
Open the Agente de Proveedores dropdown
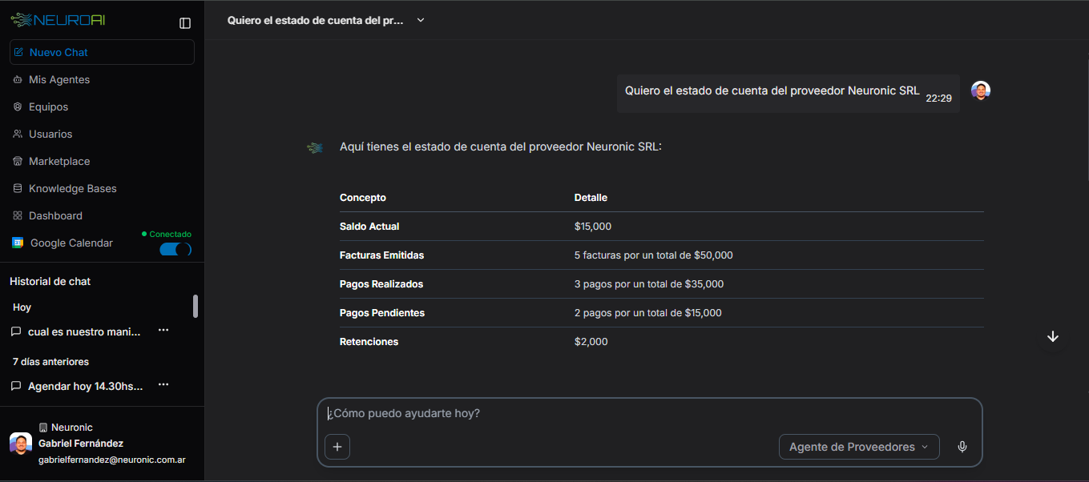[x=858, y=447]
